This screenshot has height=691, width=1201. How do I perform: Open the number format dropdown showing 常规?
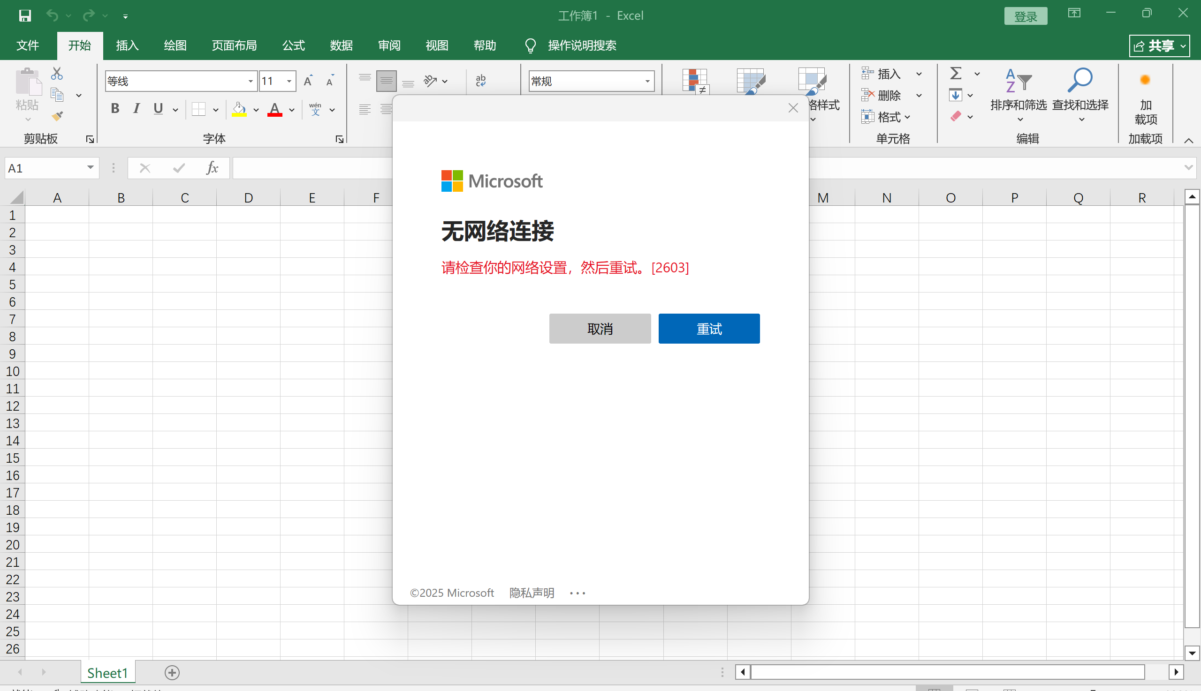[647, 81]
